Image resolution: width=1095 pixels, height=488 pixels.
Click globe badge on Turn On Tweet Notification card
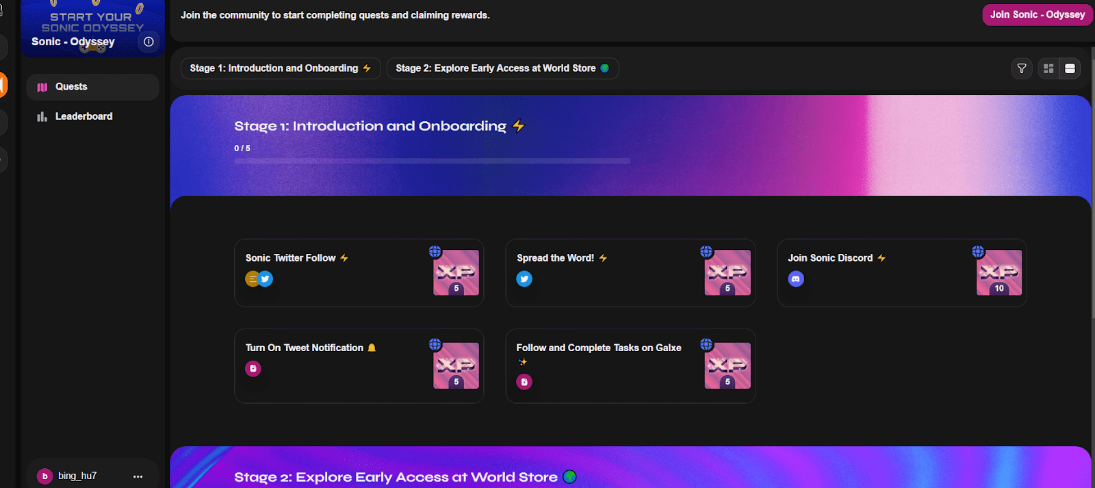tap(435, 344)
